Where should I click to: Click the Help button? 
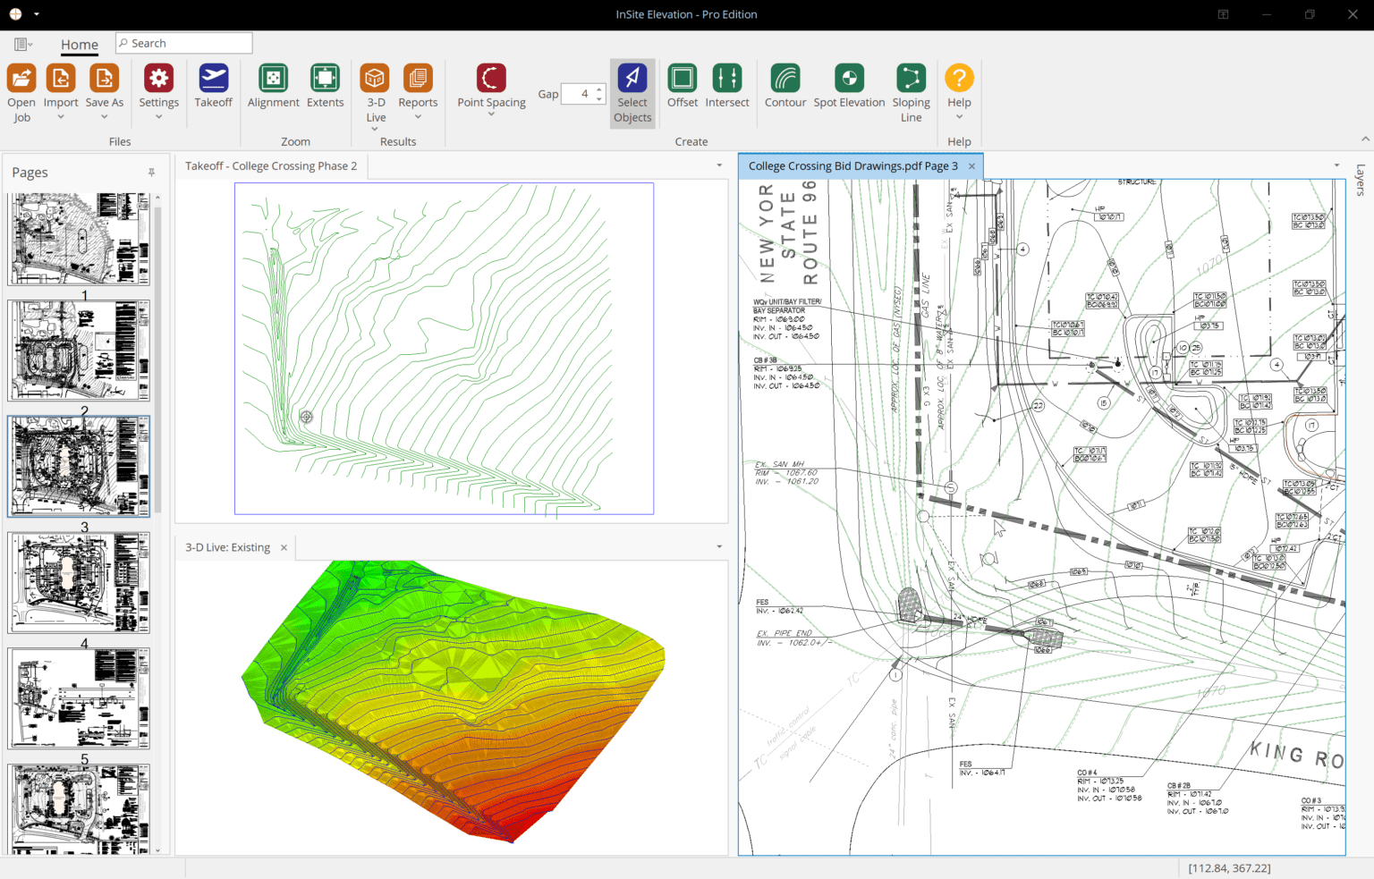pyautogui.click(x=958, y=85)
